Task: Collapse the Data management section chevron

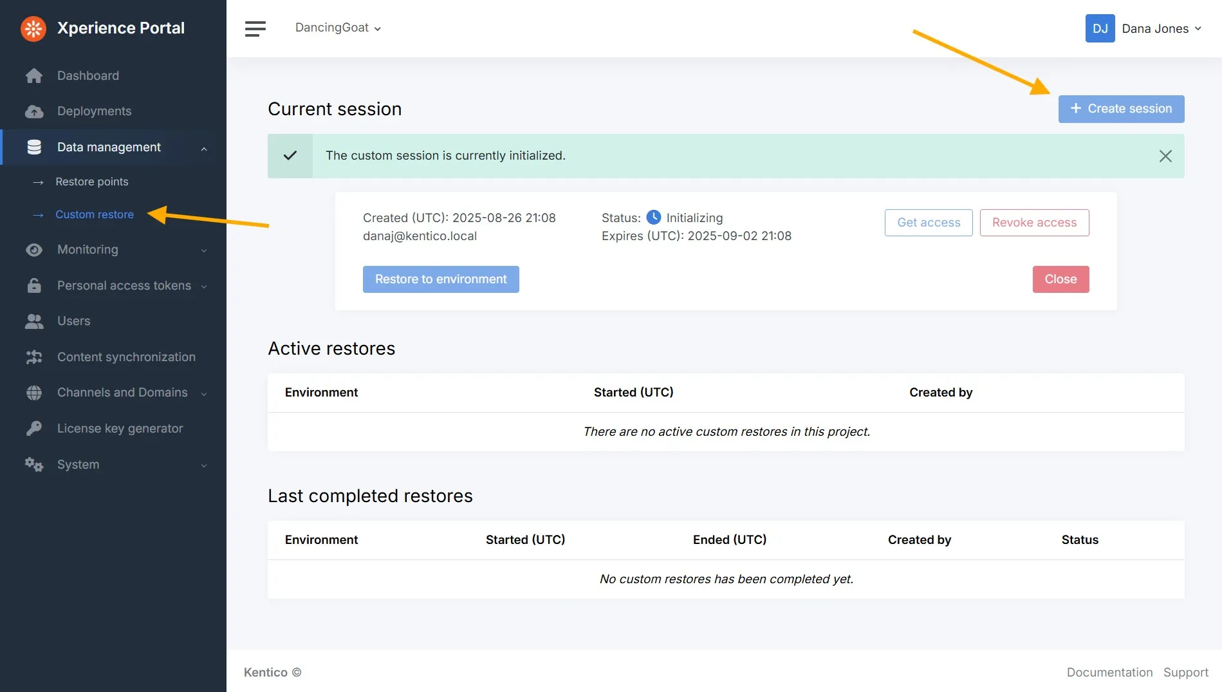Action: click(x=204, y=148)
